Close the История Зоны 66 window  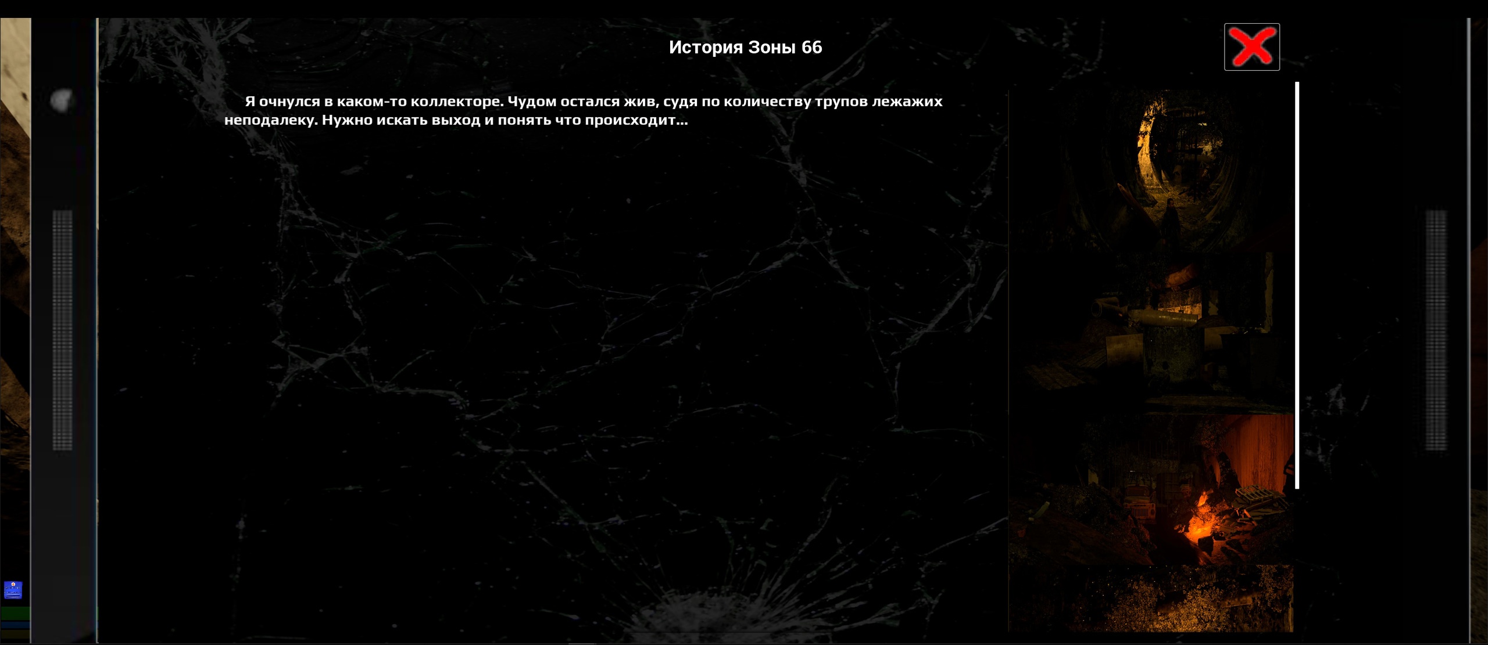coord(1251,47)
